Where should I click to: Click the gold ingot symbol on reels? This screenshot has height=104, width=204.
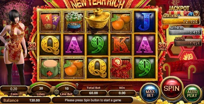(97, 21)
